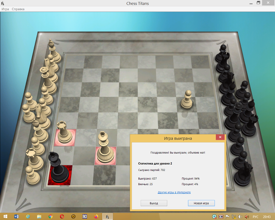
Task: Select the checkmated black king
Action: 58,169
